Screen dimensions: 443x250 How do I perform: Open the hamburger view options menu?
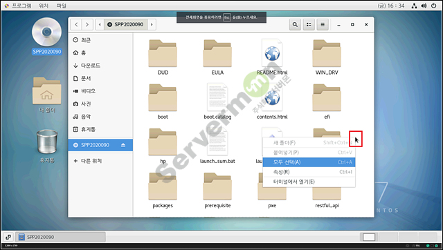pos(323,25)
